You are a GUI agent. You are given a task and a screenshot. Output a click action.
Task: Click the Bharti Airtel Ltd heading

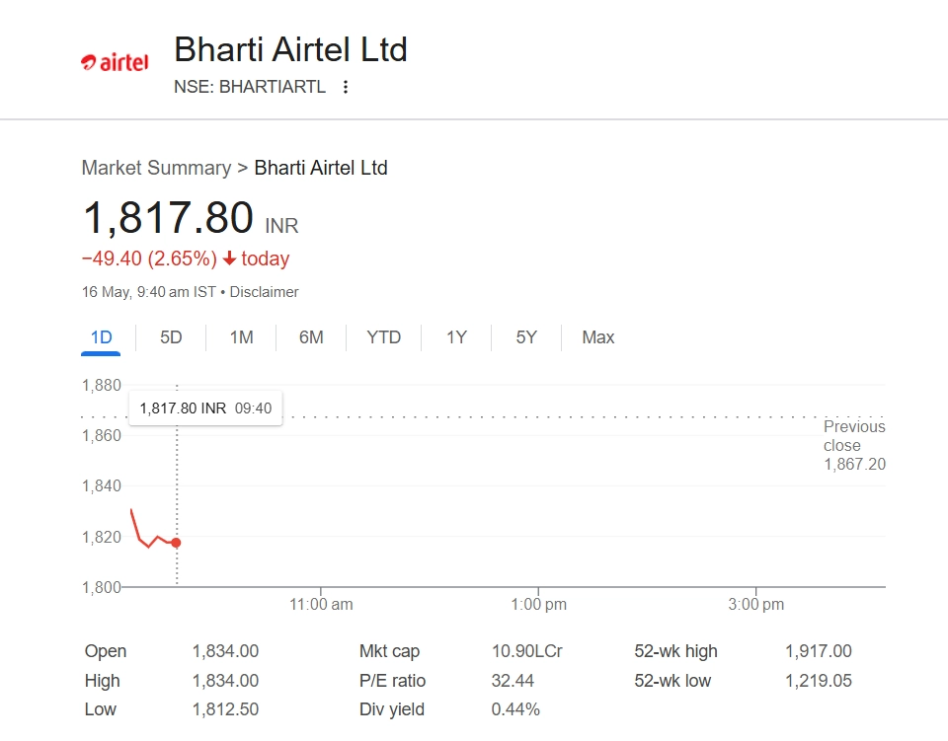(290, 49)
